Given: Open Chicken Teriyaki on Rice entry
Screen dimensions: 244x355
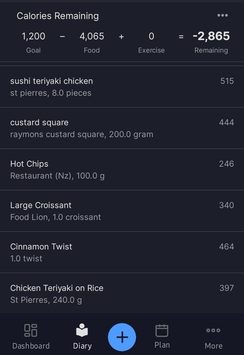Looking at the screenshot, I should (122, 294).
